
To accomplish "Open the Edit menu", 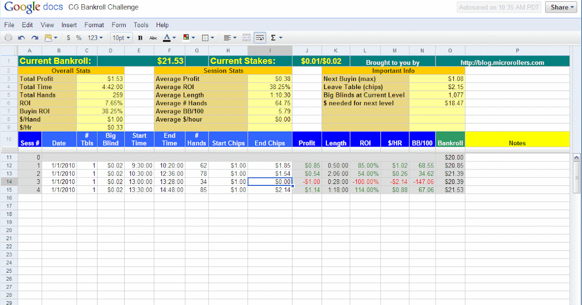I will point(27,25).
